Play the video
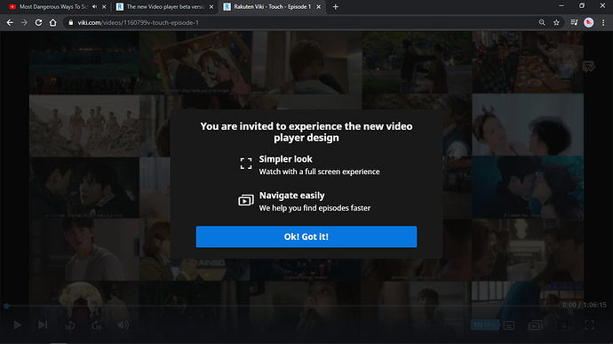The image size is (613, 344). pos(17,324)
